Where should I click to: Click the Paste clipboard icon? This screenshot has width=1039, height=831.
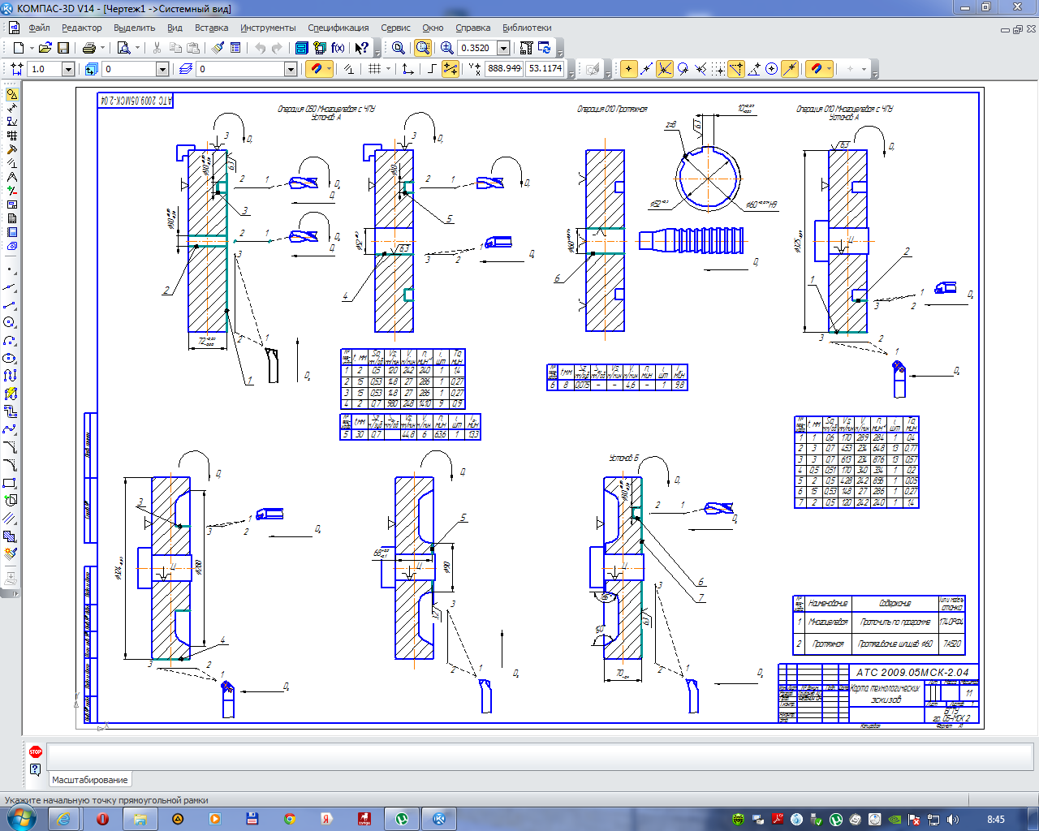tap(193, 48)
